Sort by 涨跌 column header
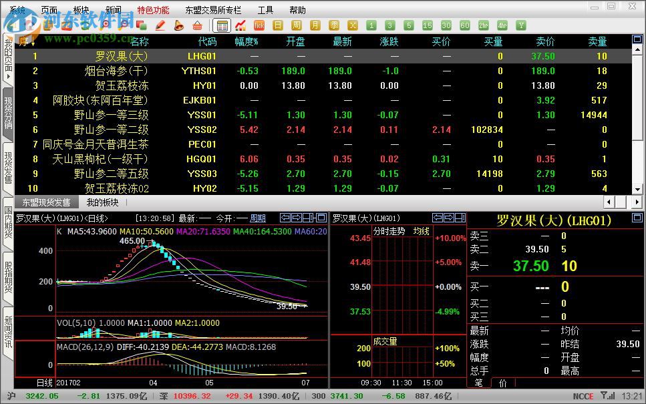This screenshot has height=404, width=646. point(389,41)
